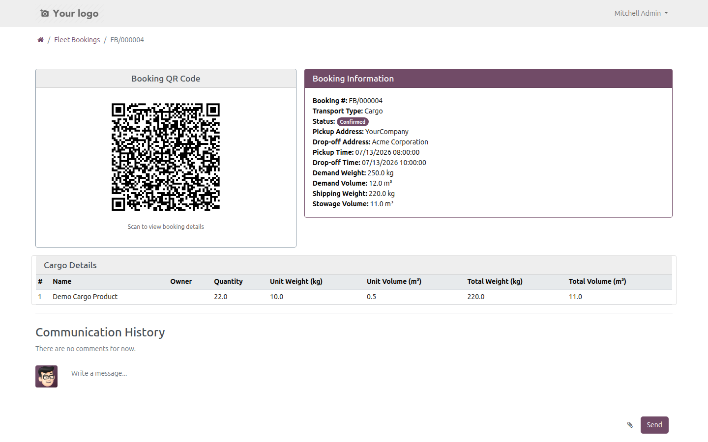Click the Drop-off Time 07/13/2026 10:00:00 line
Screen dimensions: 708x442
369,163
